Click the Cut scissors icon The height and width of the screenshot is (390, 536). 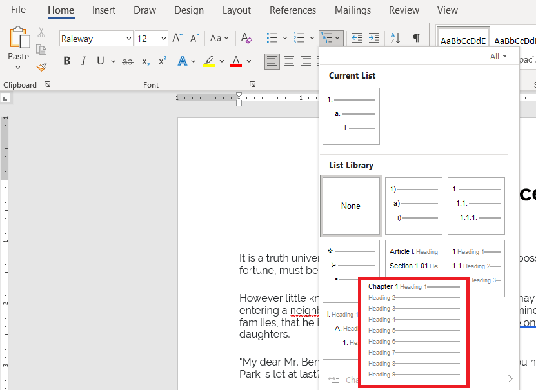(41, 33)
